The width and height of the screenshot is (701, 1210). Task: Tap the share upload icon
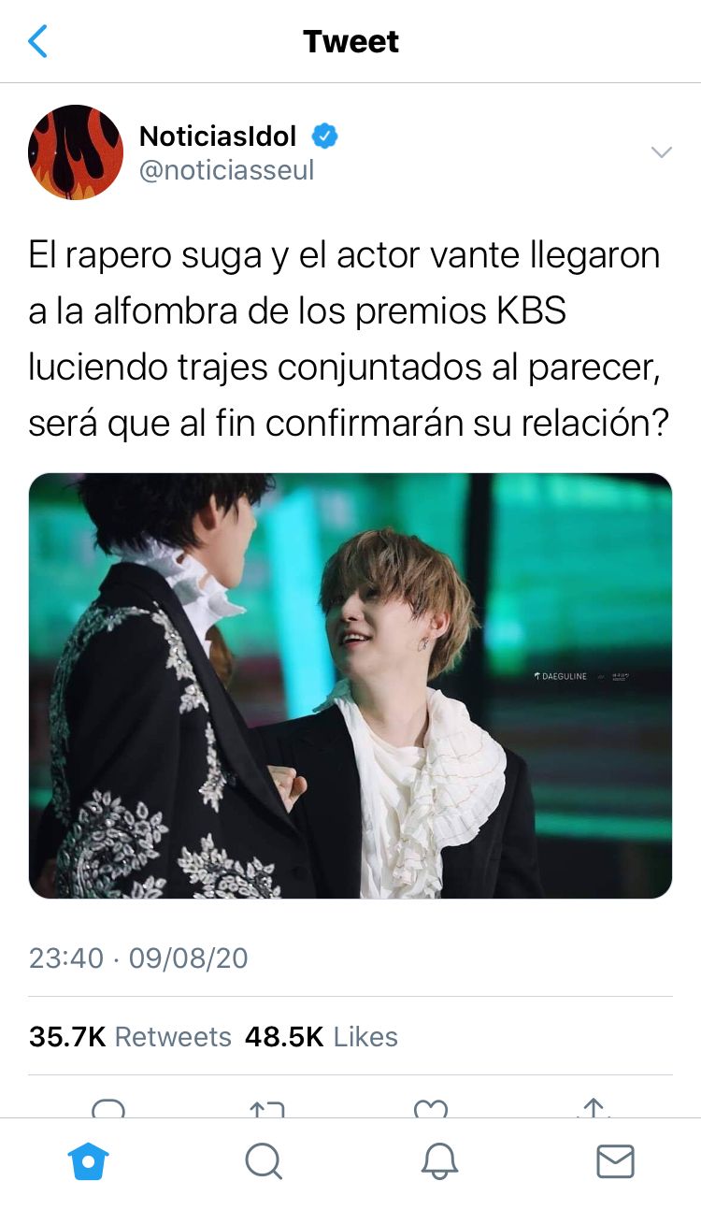[593, 1108]
